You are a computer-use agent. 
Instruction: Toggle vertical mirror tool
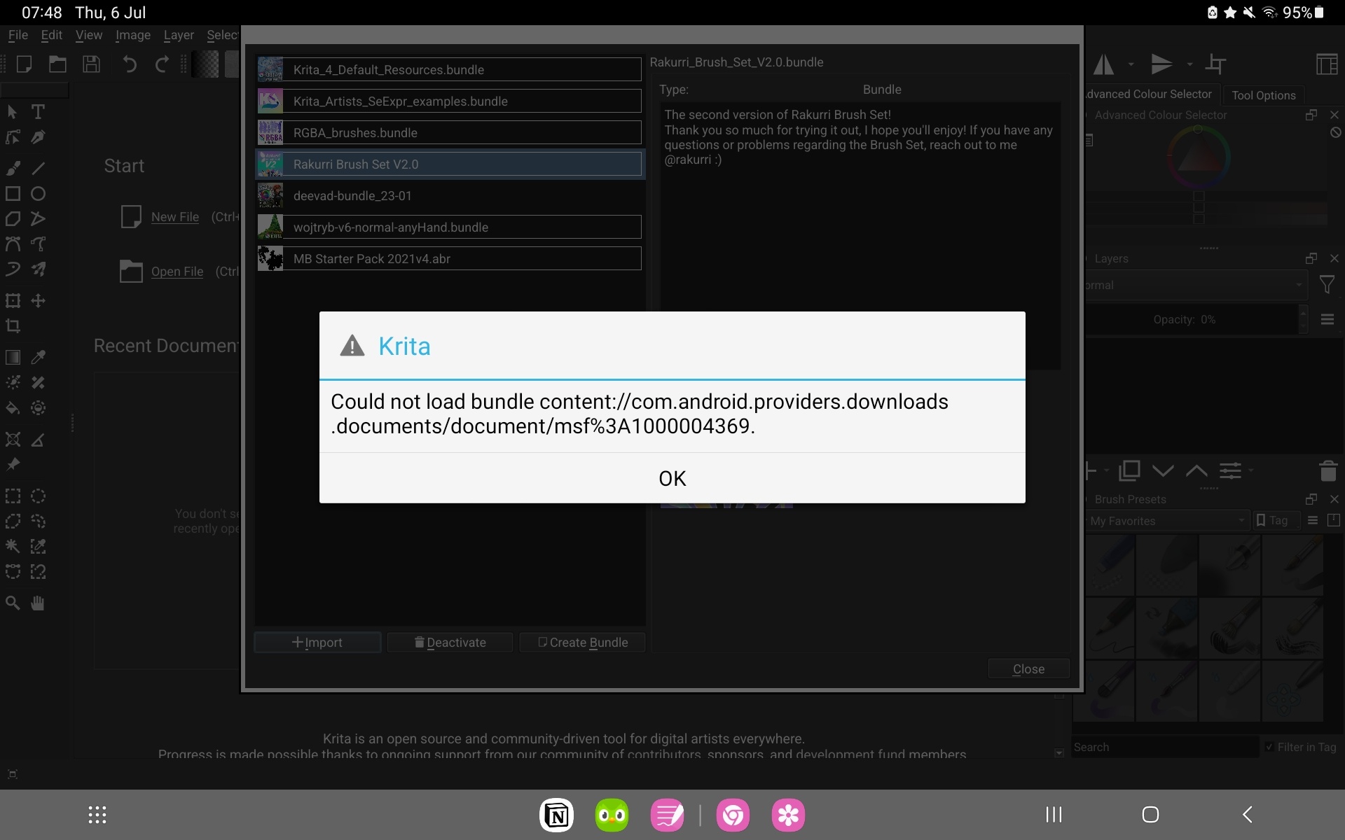click(1161, 64)
